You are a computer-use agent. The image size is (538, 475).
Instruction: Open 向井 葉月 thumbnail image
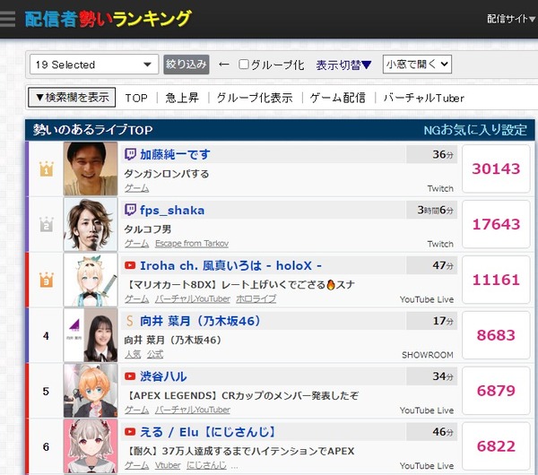pos(91,335)
